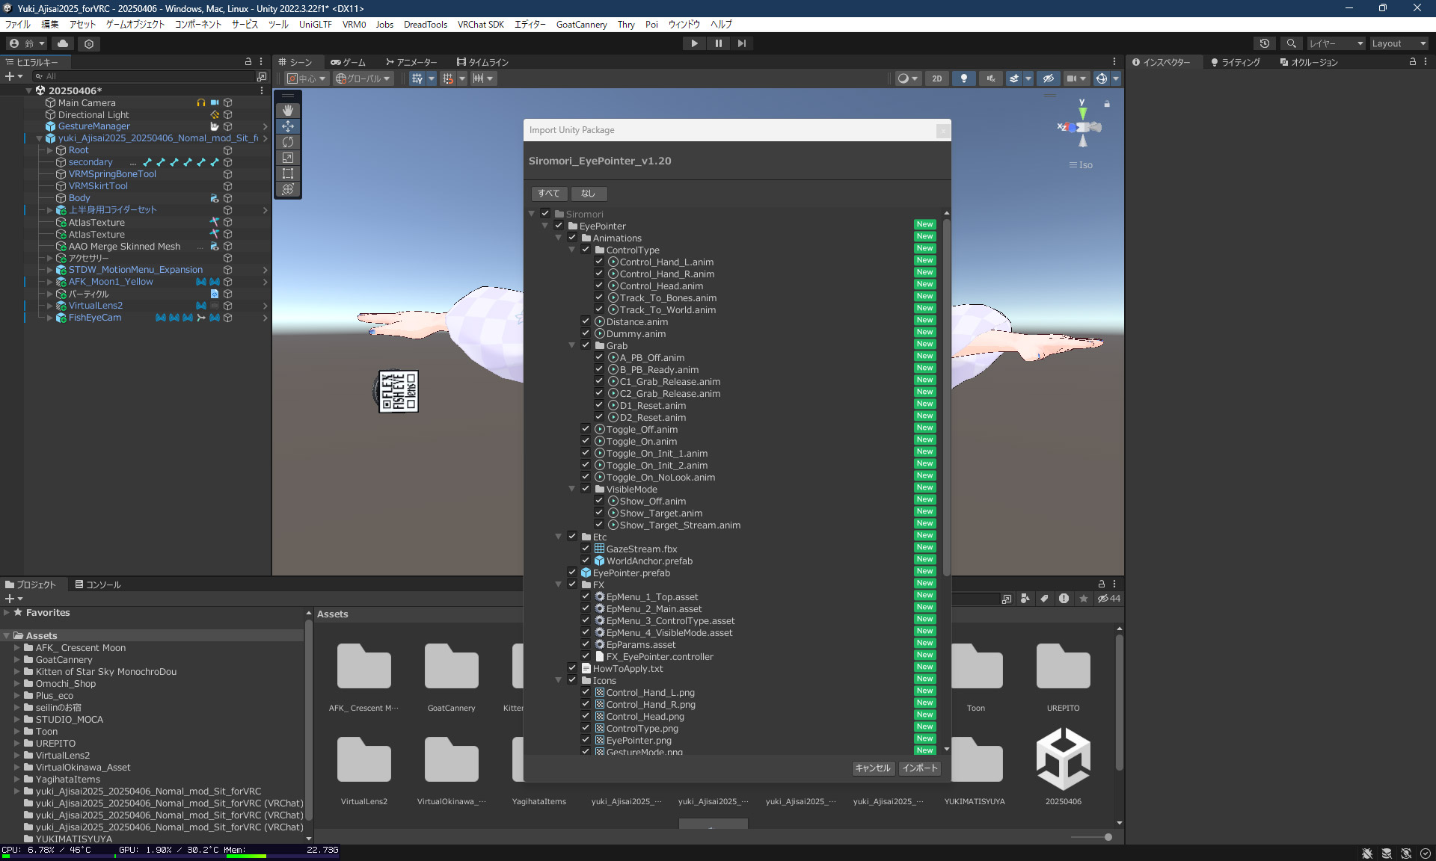Toggle 2D view mode
The height and width of the screenshot is (861, 1436).
tap(936, 78)
